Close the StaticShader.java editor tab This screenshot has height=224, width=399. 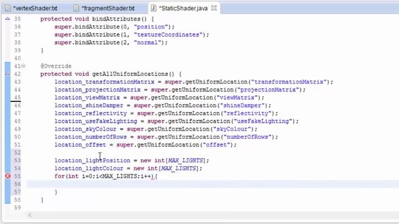[x=214, y=8]
